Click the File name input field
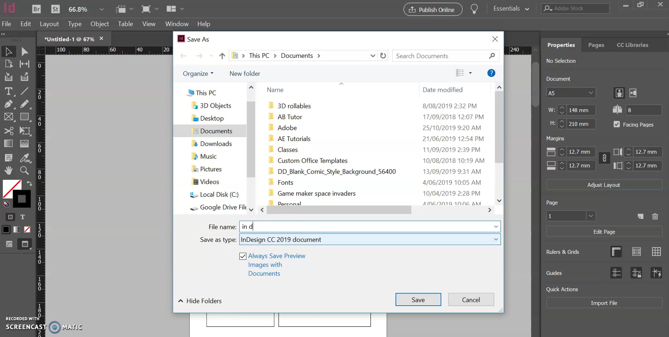The height and width of the screenshot is (337, 669). (x=370, y=227)
